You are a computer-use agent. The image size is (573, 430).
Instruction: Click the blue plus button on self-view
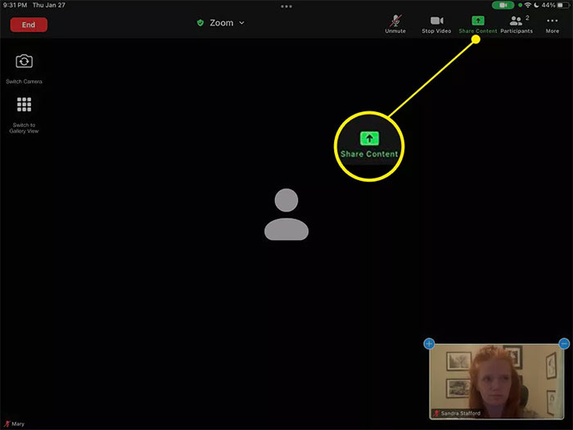[x=429, y=344]
